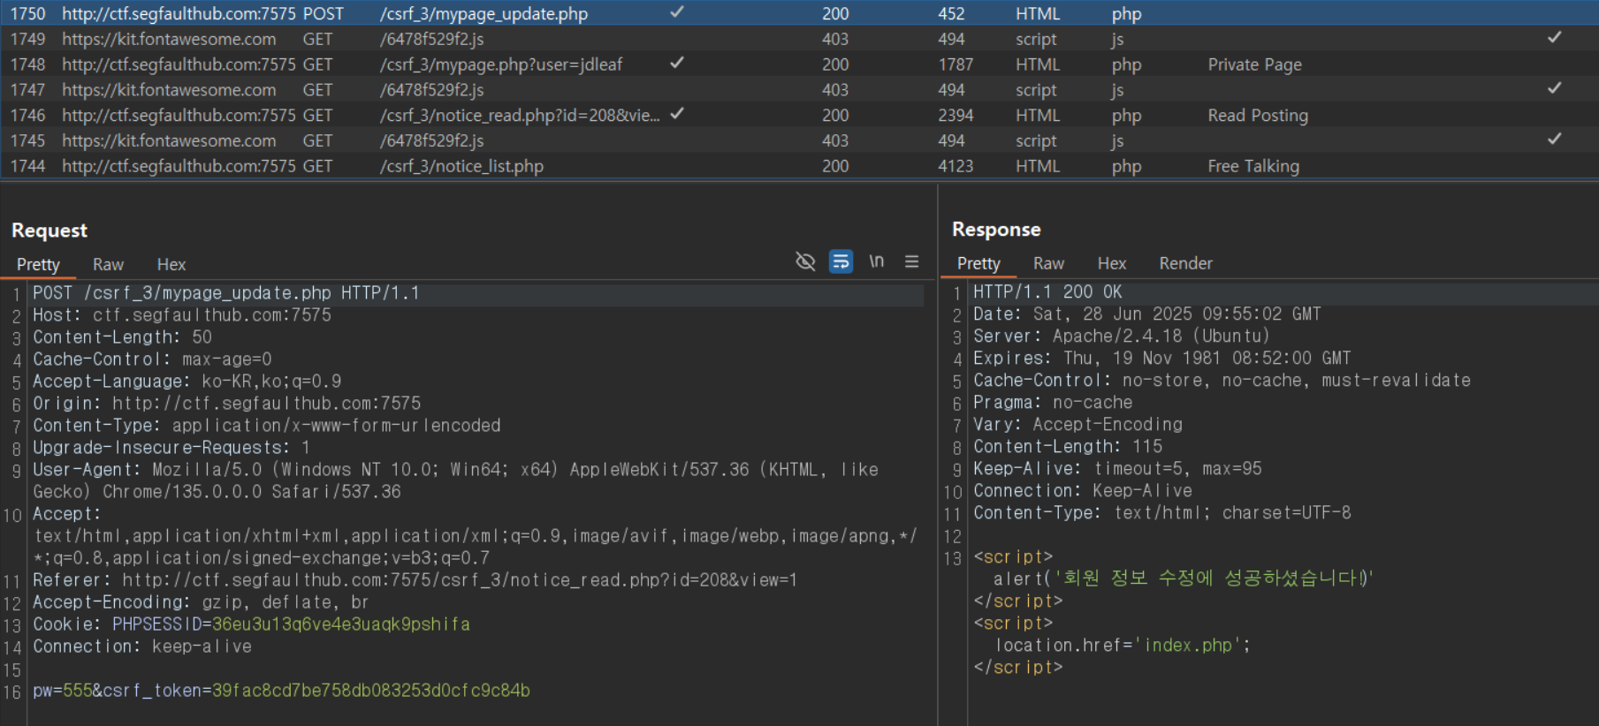Click the 'Free Talking' title cell
This screenshot has height=726, width=1599.
(1253, 166)
